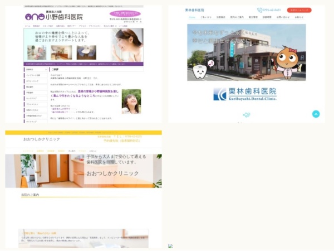334x251 pixels.
Task: Select Home tab on Kuribayashi Dental site
Action: click(192, 17)
